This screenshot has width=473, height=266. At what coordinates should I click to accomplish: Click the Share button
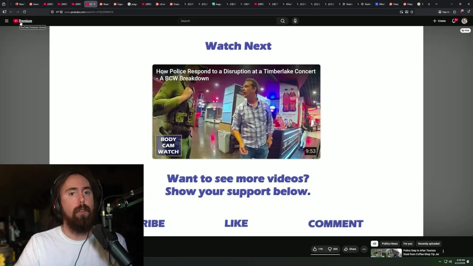(350, 249)
